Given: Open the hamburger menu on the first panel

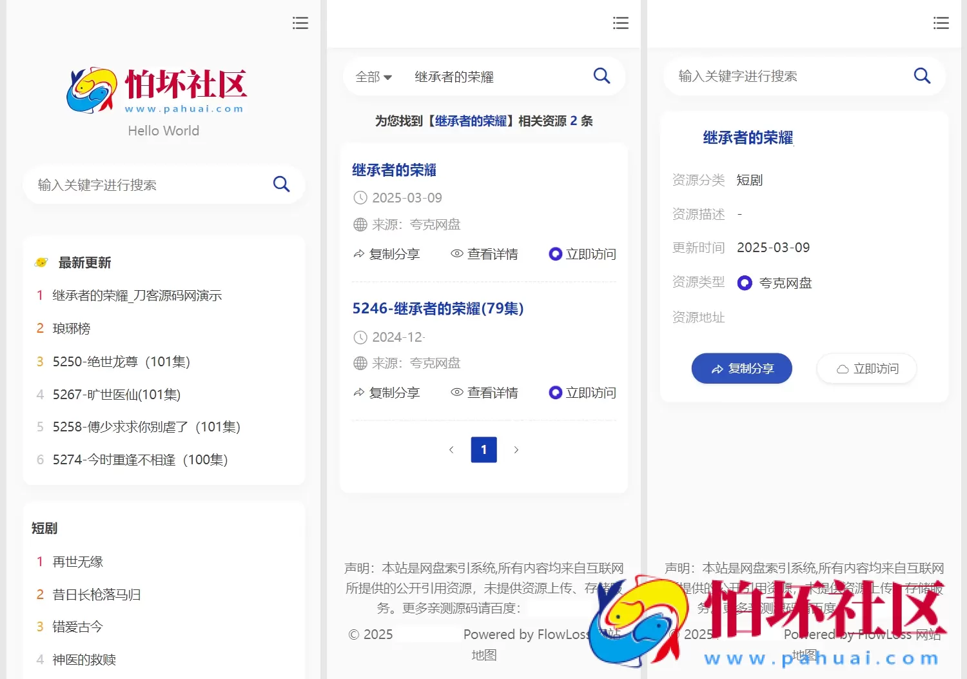Looking at the screenshot, I should [300, 23].
